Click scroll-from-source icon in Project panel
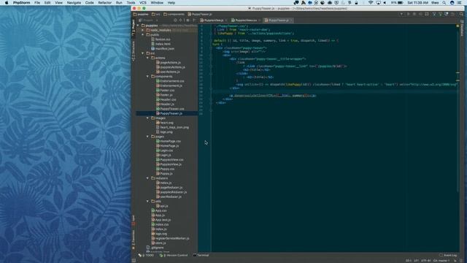The height and width of the screenshot is (263, 467). [175, 20]
